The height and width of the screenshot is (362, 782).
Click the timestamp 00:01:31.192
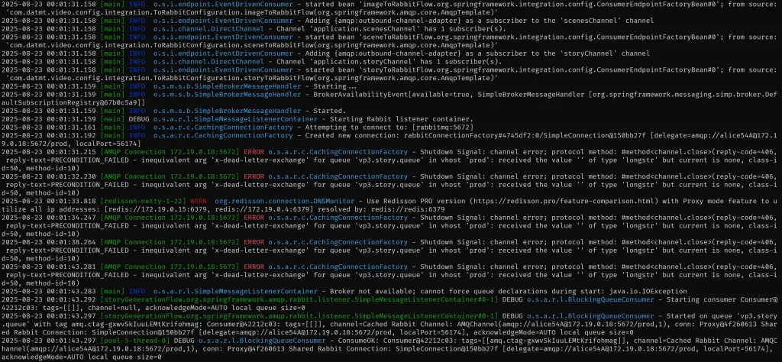[71, 135]
